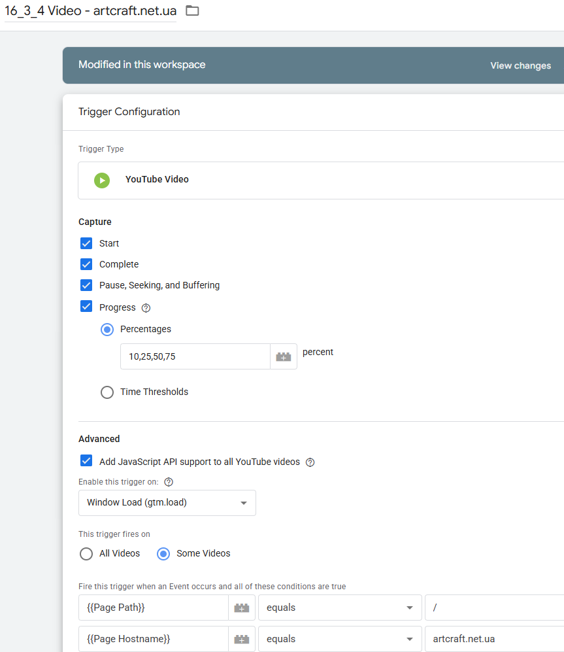The width and height of the screenshot is (564, 652).
Task: Disable Pause, Seeking, and Buffering capture
Action: [86, 285]
